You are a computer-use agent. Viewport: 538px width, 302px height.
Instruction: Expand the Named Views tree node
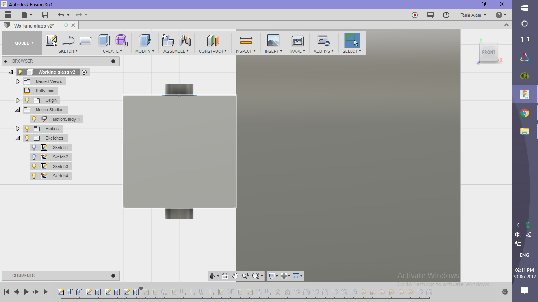coord(17,81)
